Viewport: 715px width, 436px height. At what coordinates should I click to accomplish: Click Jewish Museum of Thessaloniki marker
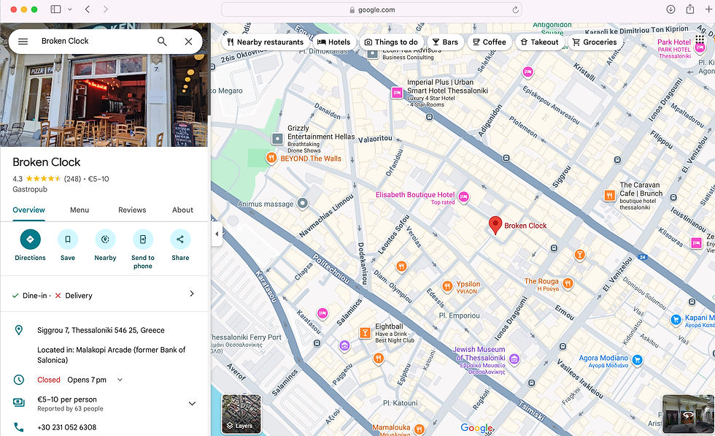514,359
